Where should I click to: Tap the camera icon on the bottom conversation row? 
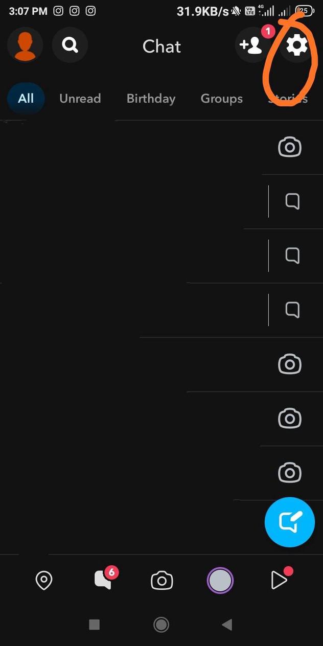click(290, 473)
